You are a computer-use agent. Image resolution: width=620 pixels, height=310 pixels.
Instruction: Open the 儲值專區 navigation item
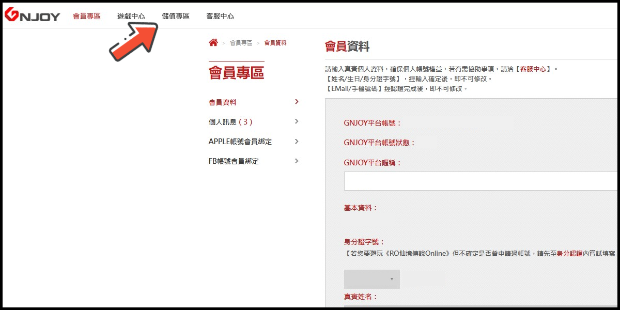[176, 16]
